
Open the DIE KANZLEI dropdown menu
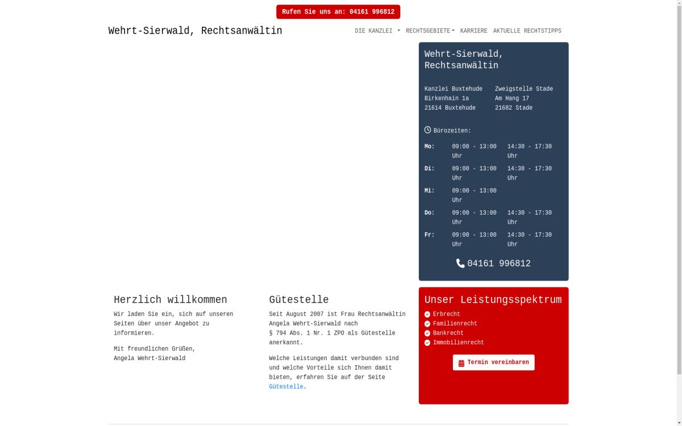pyautogui.click(x=373, y=31)
